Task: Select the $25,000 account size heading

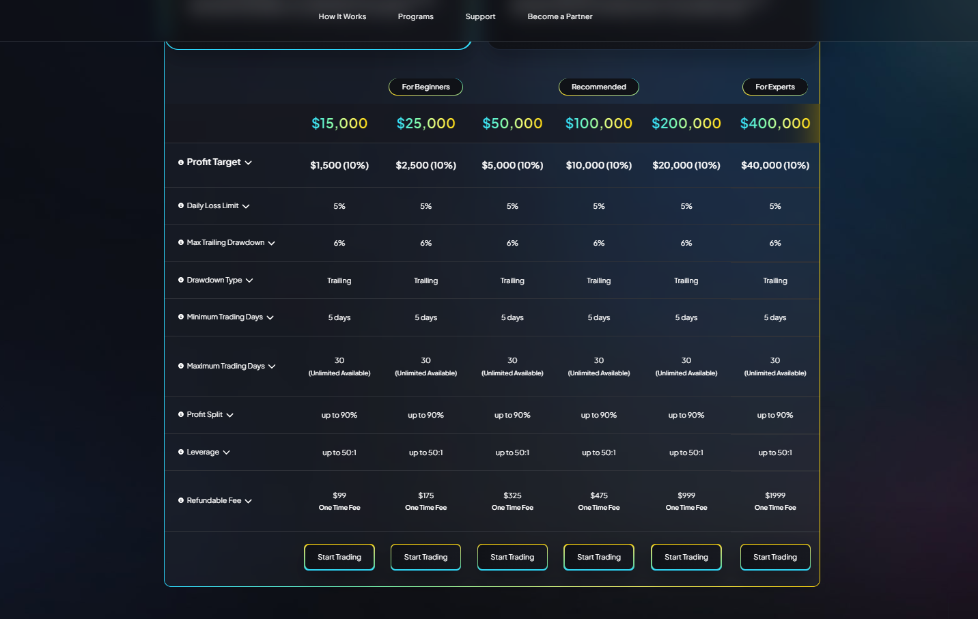Action: [x=425, y=124]
